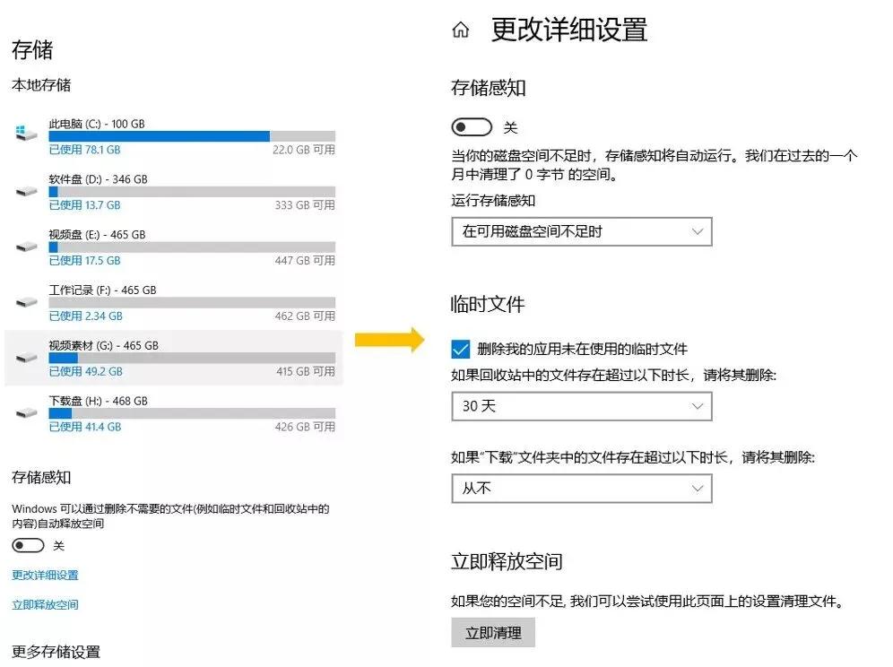Turn on the 存储感知 switch on the right
893x667 pixels.
(472, 126)
